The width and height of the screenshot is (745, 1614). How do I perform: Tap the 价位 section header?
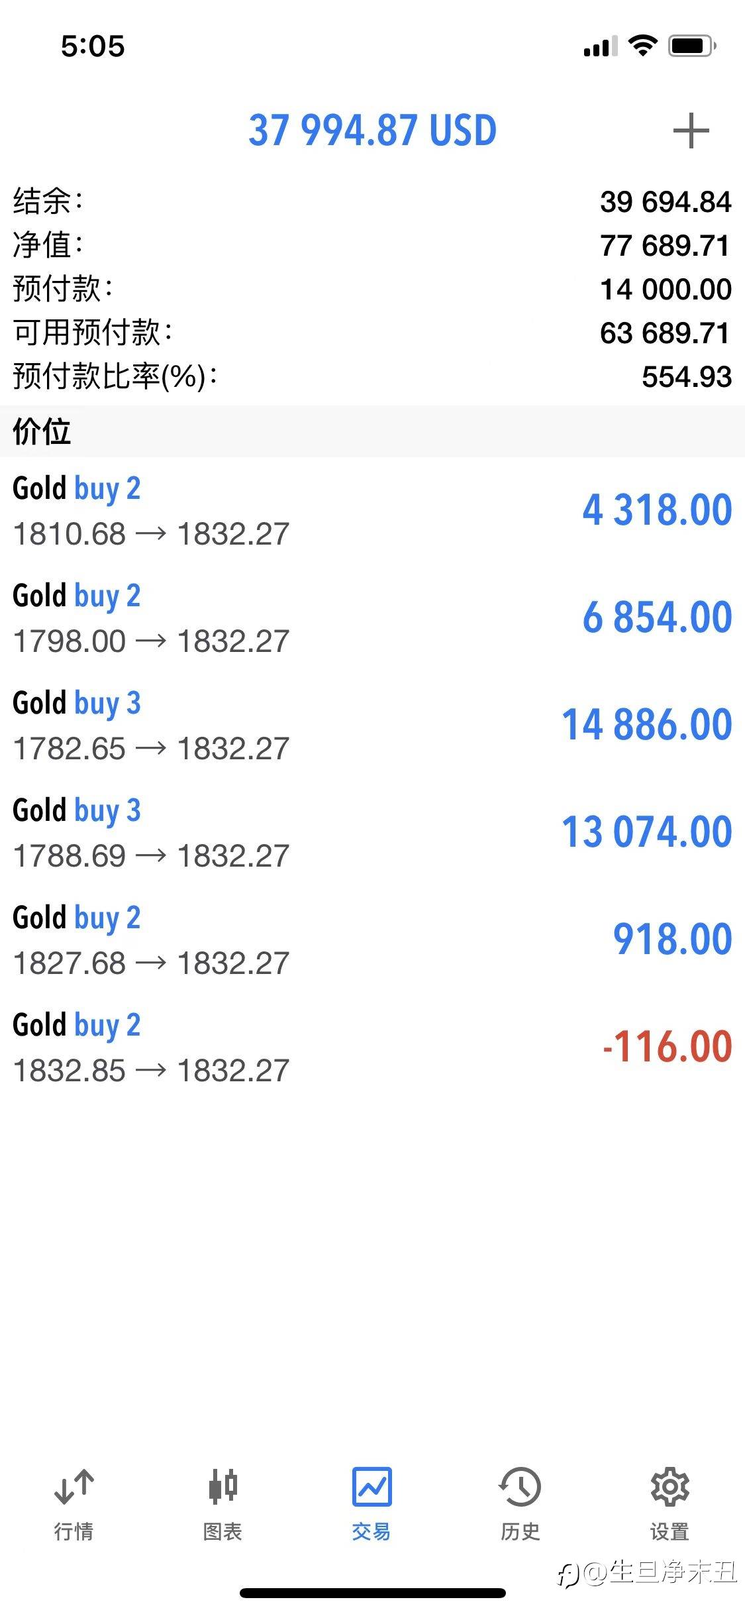[x=42, y=431]
